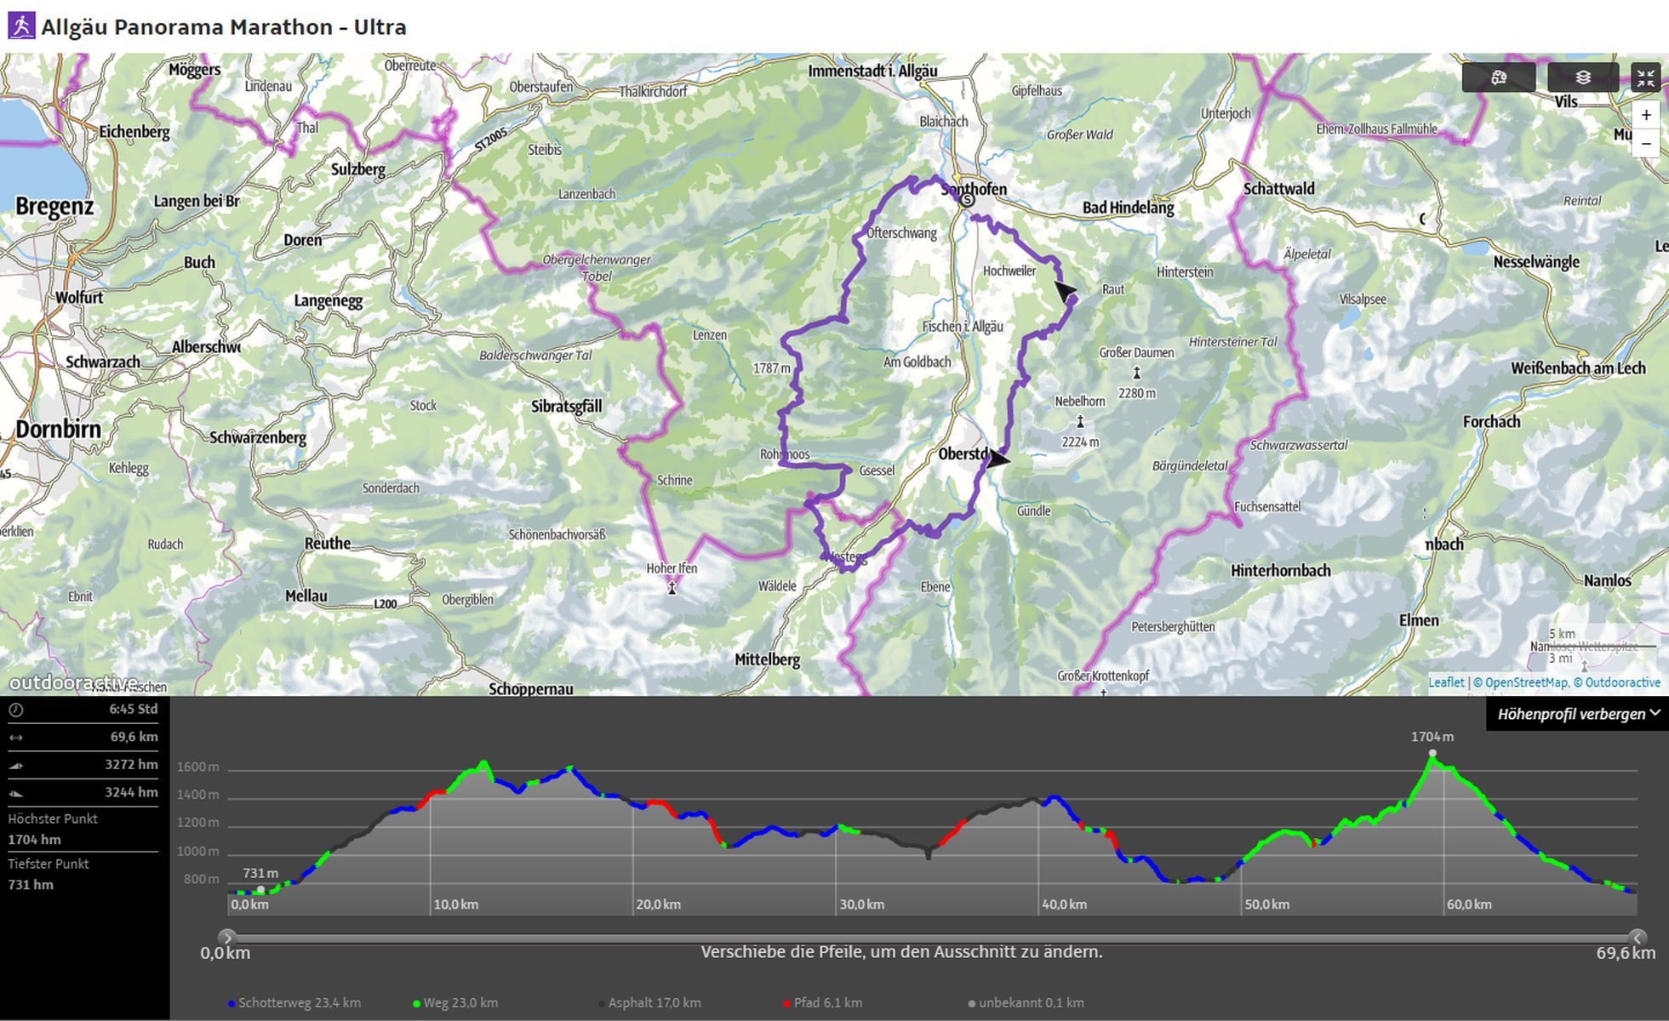
Task: Click the route direction arrow near Raut
Action: 1066,292
